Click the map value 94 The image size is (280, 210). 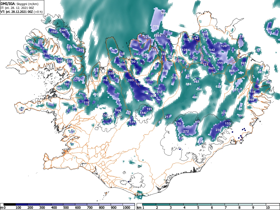click(x=196, y=38)
